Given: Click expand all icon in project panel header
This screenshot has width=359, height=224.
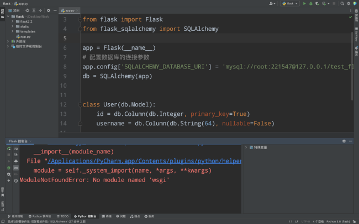Looking at the screenshot, I should pyautogui.click(x=34, y=10).
